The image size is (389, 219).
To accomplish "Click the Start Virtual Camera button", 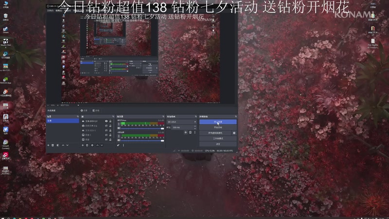I will 215,133.
